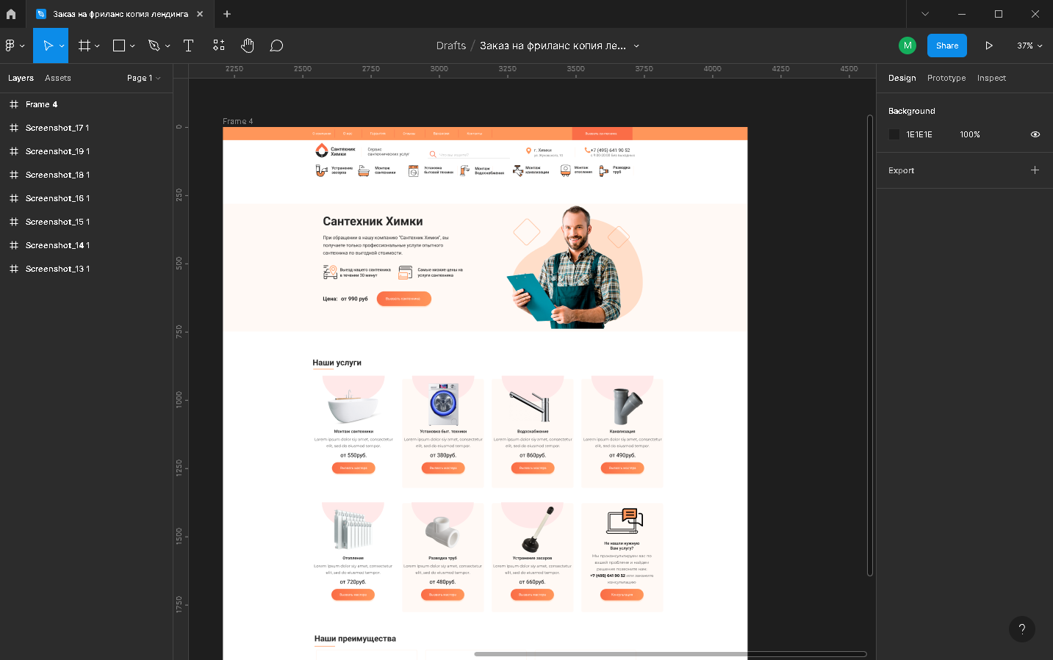Screen dimensions: 1053x660
Task: Edit the background opacity 100%
Action: [970, 134]
